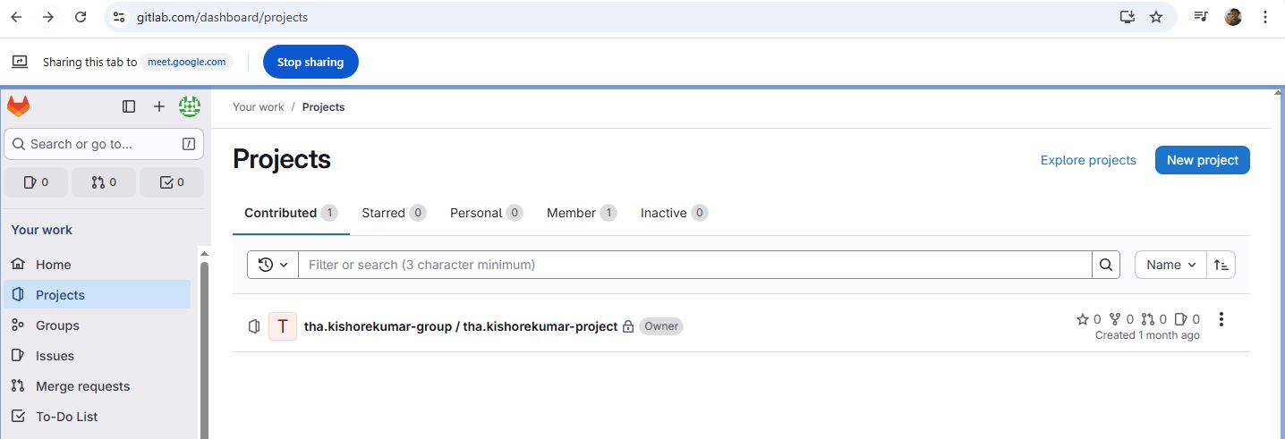Open to-do items counter
This screenshot has width=1285, height=439.
pyautogui.click(x=172, y=182)
